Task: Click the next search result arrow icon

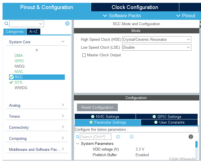Action: (132, 137)
